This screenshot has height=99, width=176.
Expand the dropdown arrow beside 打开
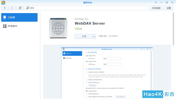[94, 36]
